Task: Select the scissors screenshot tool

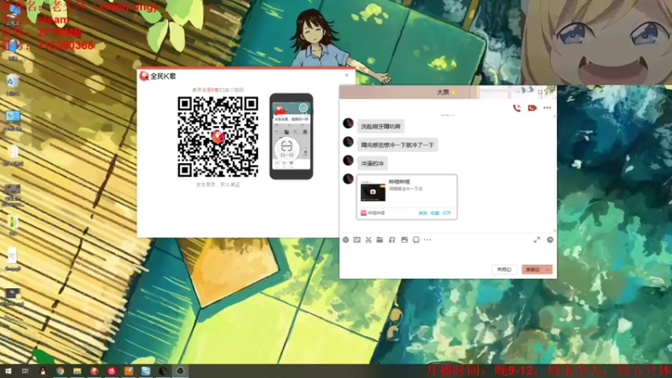Action: coord(369,240)
